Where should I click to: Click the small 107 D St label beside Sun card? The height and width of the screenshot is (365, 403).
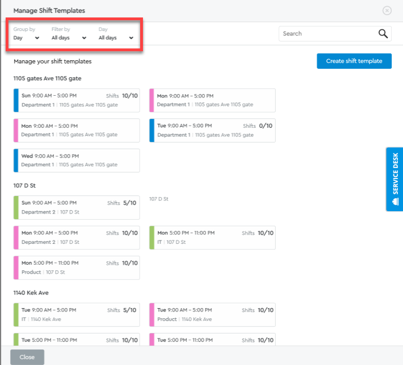coord(159,199)
